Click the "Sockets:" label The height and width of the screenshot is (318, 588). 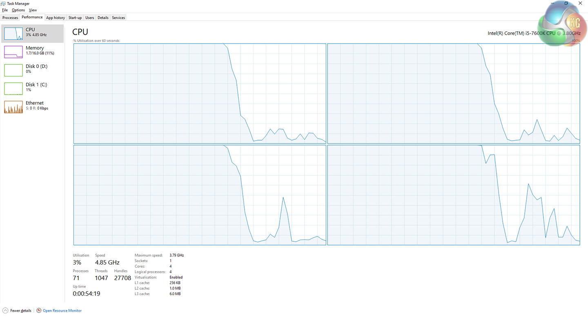point(141,261)
